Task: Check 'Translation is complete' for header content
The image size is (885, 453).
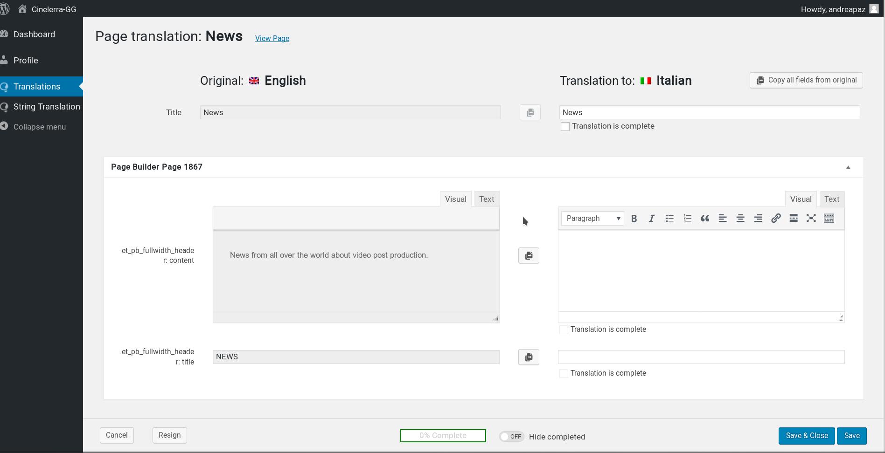Action: [564, 330]
